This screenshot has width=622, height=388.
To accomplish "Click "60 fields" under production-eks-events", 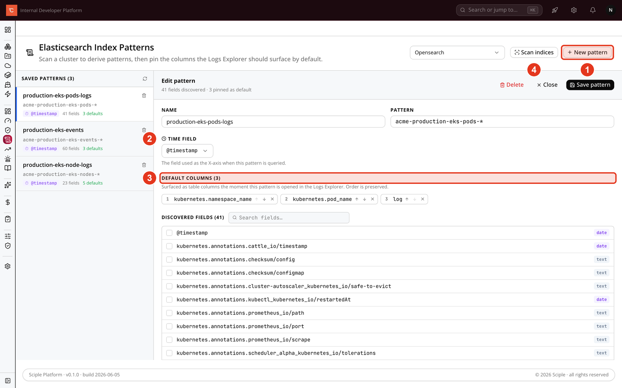I will tap(71, 149).
